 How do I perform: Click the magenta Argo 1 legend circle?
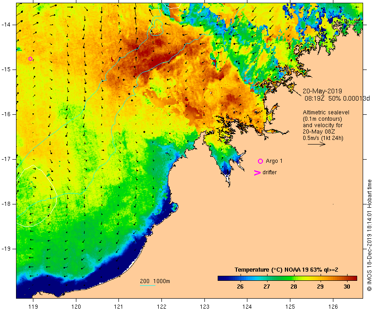tap(261, 161)
